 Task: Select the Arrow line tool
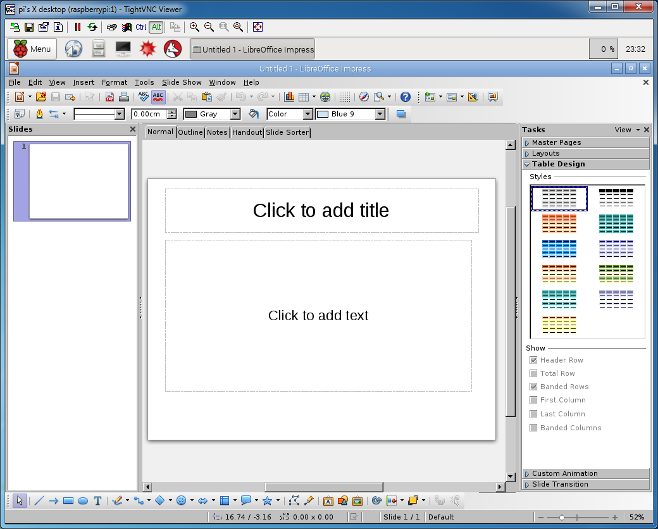coord(53,501)
